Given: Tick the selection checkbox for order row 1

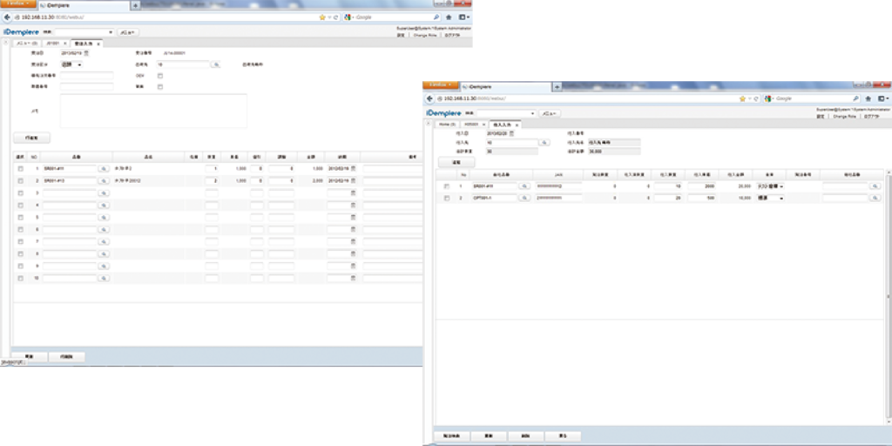Looking at the screenshot, I should (x=20, y=167).
